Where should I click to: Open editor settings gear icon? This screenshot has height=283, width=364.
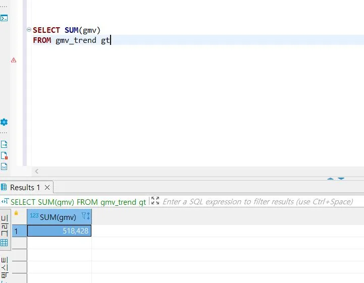(x=4, y=122)
